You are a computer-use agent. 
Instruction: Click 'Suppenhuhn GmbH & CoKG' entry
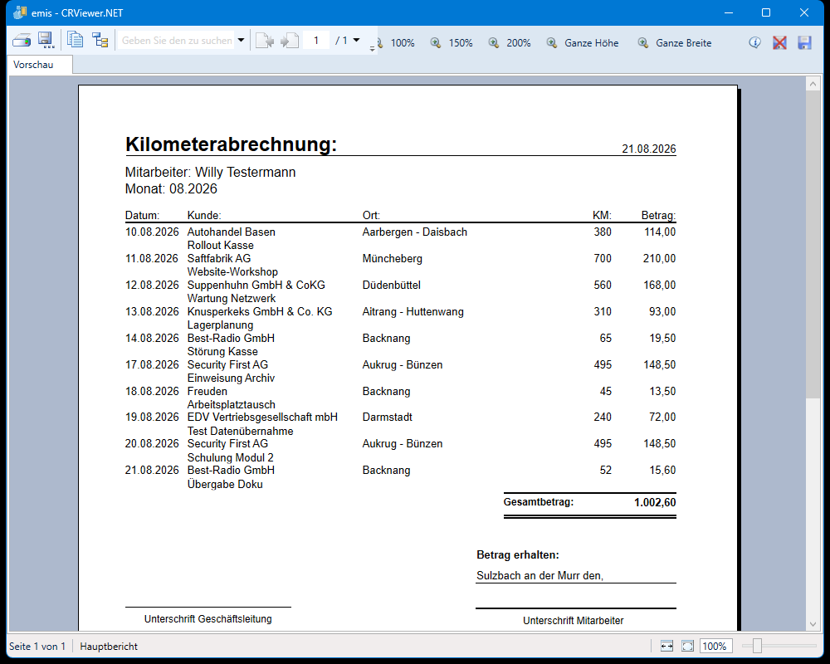point(256,285)
